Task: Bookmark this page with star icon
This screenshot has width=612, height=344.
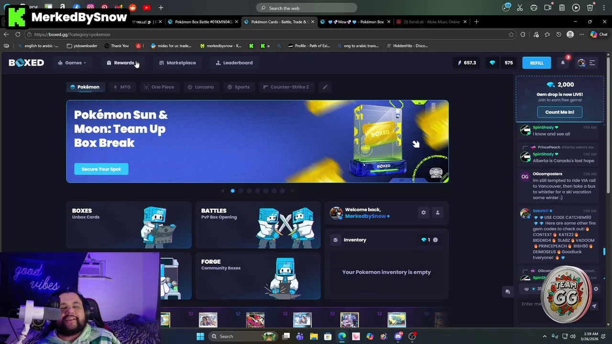Action: pos(511,34)
